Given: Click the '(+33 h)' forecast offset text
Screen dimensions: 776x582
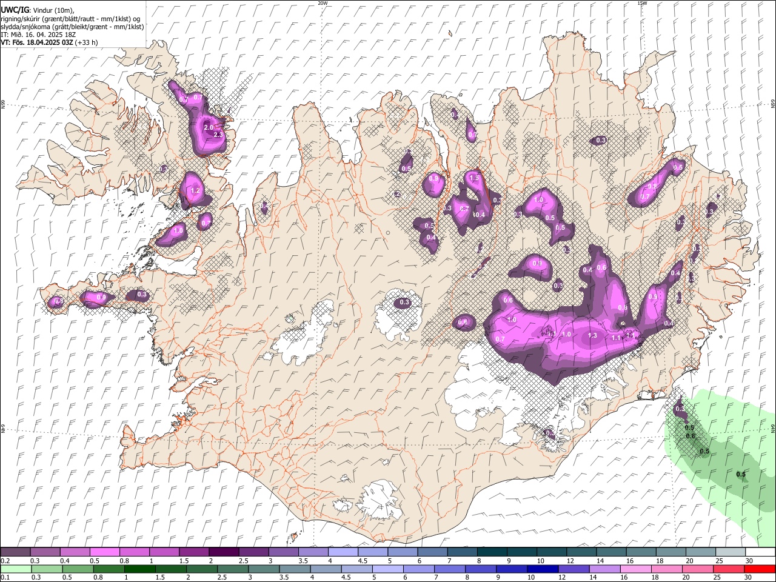Looking at the screenshot, I should (x=87, y=42).
